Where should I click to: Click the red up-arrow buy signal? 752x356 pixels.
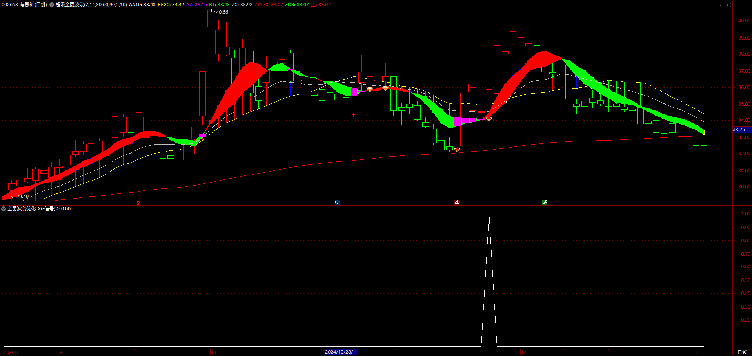click(354, 115)
